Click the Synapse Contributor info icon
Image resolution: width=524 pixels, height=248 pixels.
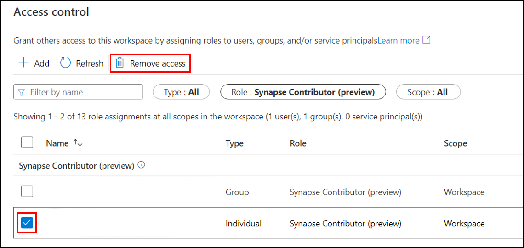141,165
